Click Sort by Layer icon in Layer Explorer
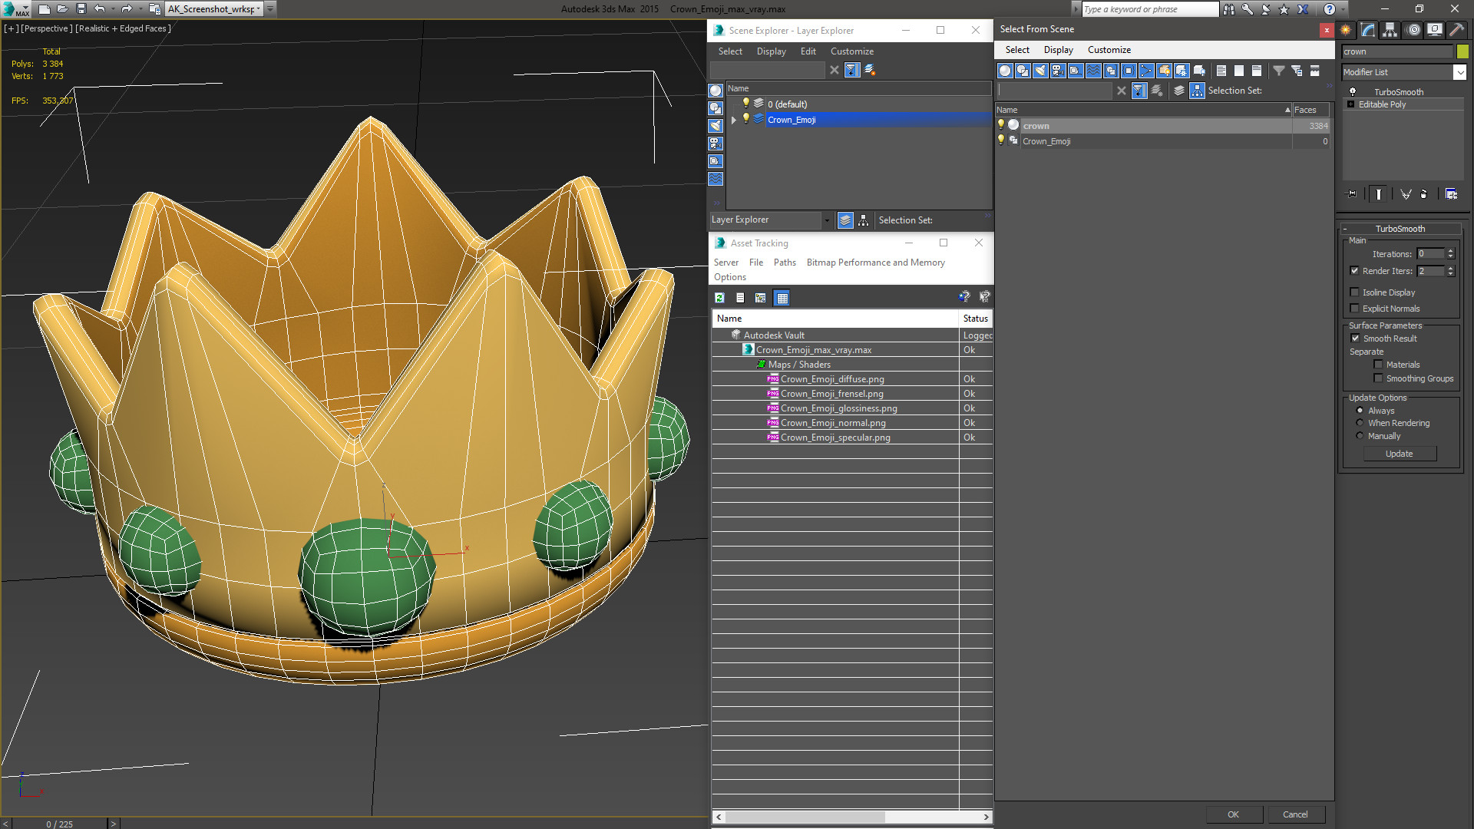 [845, 220]
